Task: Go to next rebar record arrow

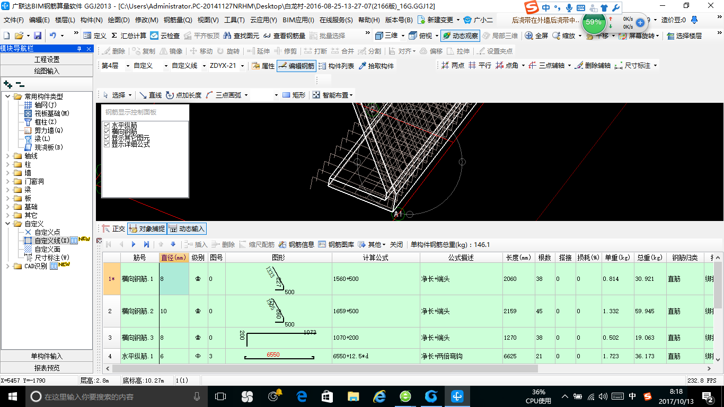Action: [133, 245]
